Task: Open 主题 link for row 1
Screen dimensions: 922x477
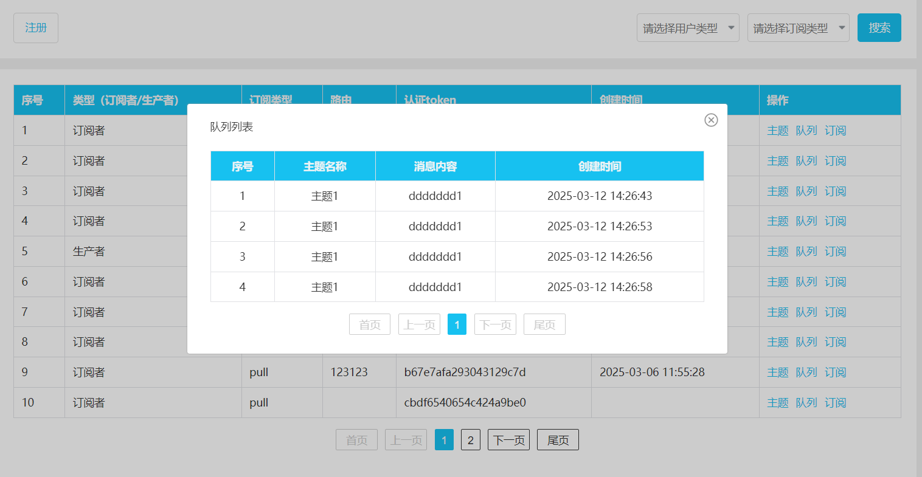Action: coord(777,131)
